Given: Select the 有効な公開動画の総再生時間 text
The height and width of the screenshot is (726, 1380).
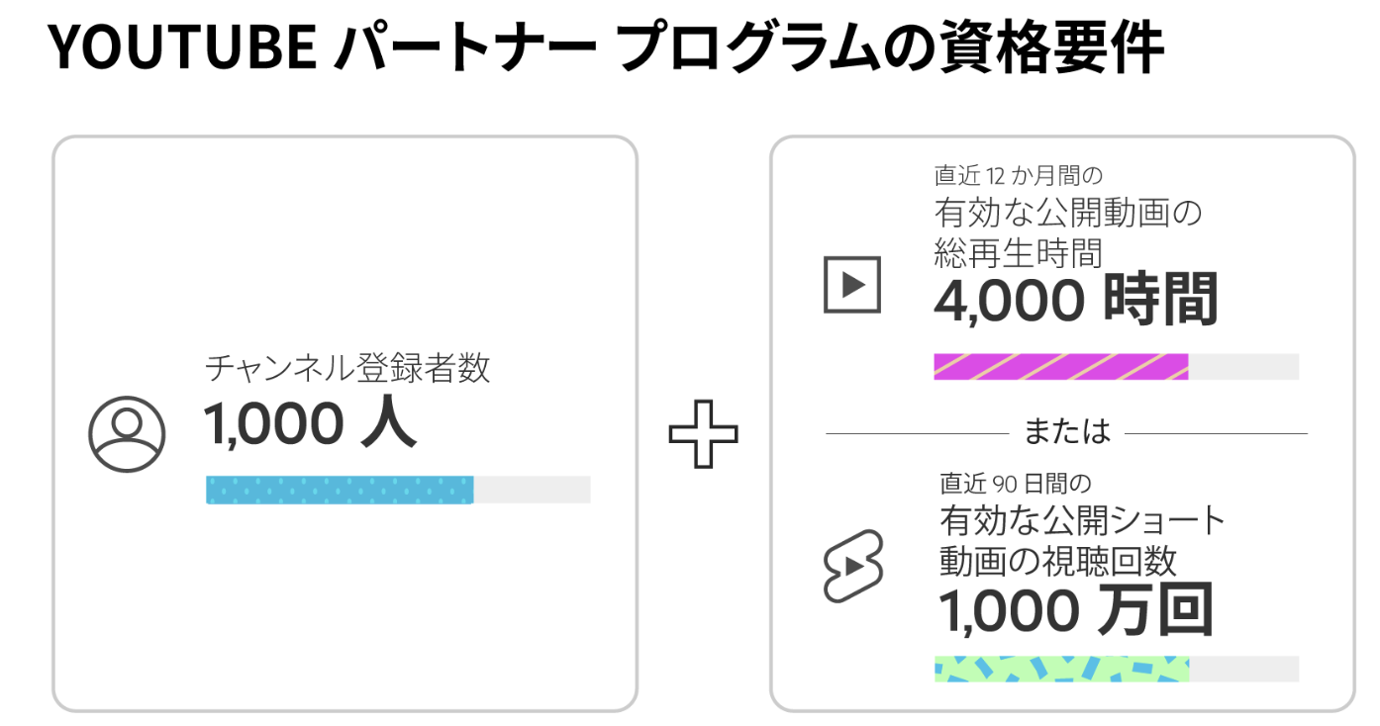Looking at the screenshot, I should coord(1067,232).
